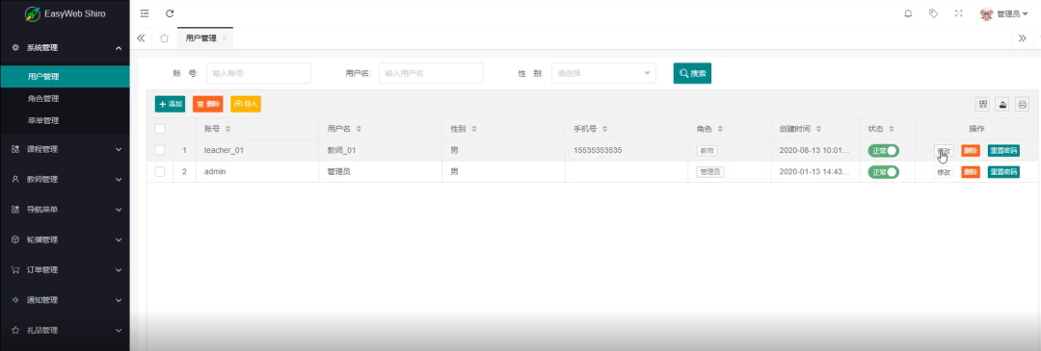1041x351 pixels.
Task: Click 修改 for teacher_01 row
Action: [944, 150]
